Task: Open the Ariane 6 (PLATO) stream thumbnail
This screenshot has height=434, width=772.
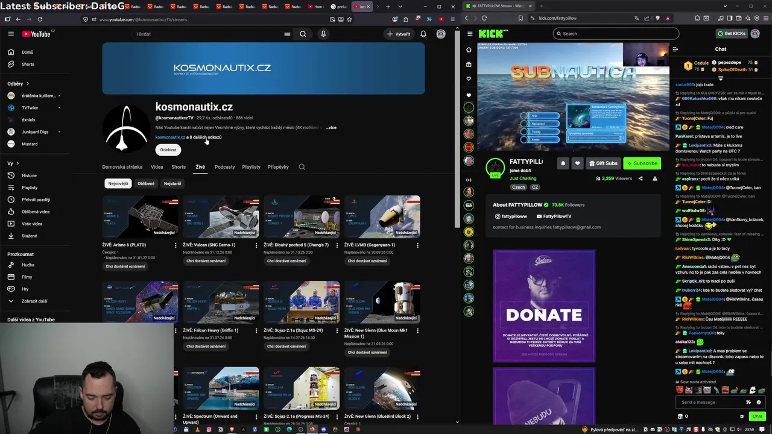Action: tap(140, 216)
